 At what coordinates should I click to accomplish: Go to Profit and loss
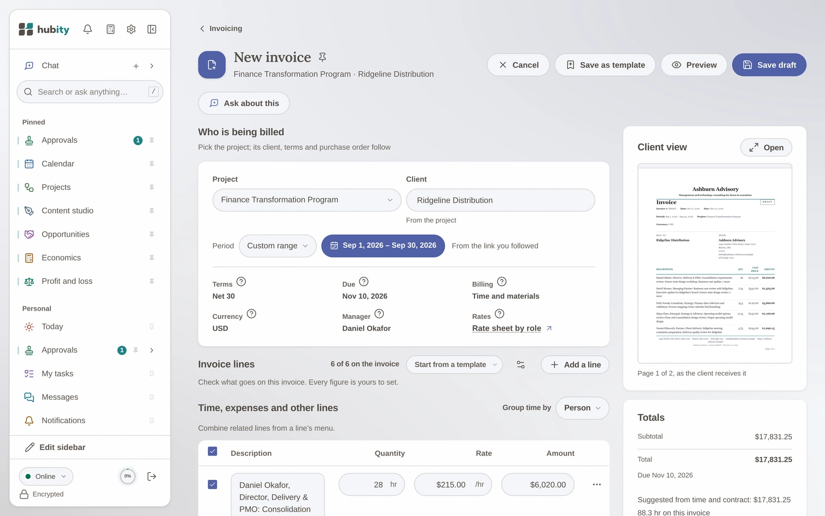67,281
